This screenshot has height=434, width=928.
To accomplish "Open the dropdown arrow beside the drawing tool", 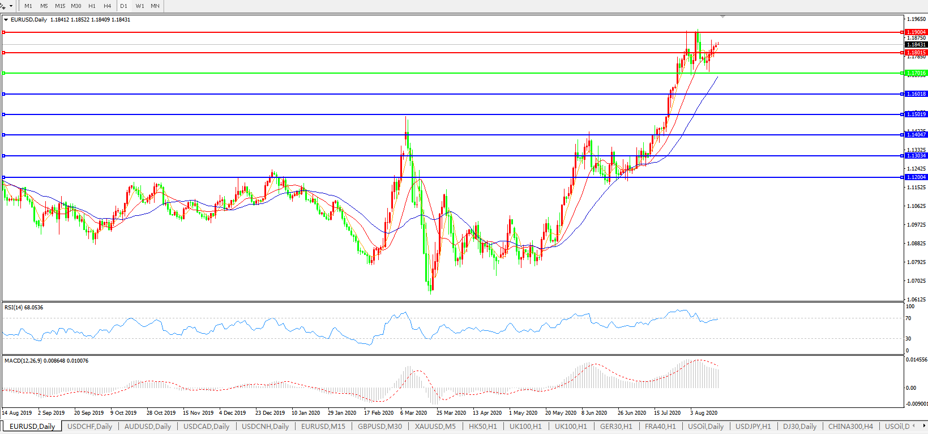I will coord(11,6).
